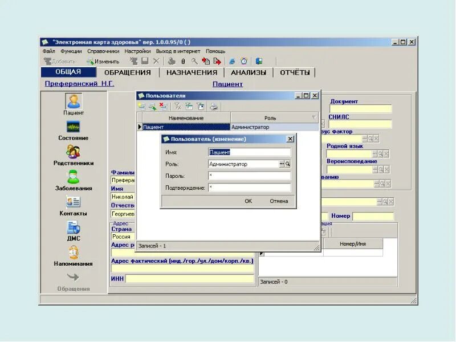
Task: Click the edit record icon in Пользователи
Action: coord(152,107)
